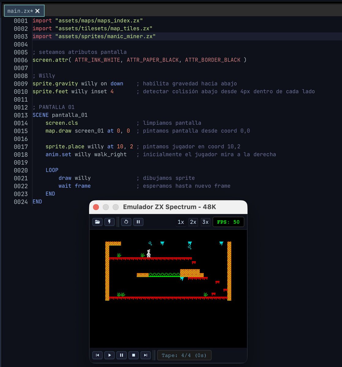342x367 pixels.
Task: Click the sprite.place statement
Action: [x=89, y=147]
